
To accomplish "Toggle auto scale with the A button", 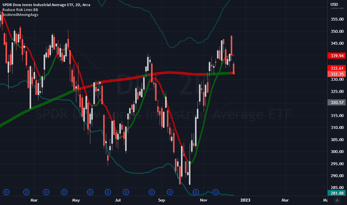I will pyautogui.click(x=337, y=201).
